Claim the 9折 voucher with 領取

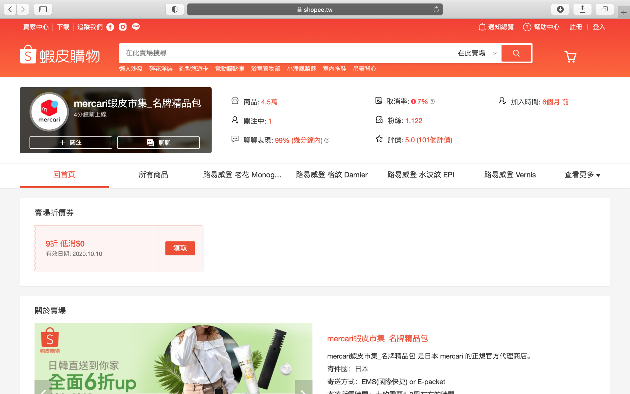[180, 248]
